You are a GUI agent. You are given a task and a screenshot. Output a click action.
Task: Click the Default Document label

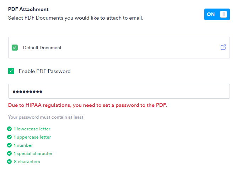[x=42, y=48]
